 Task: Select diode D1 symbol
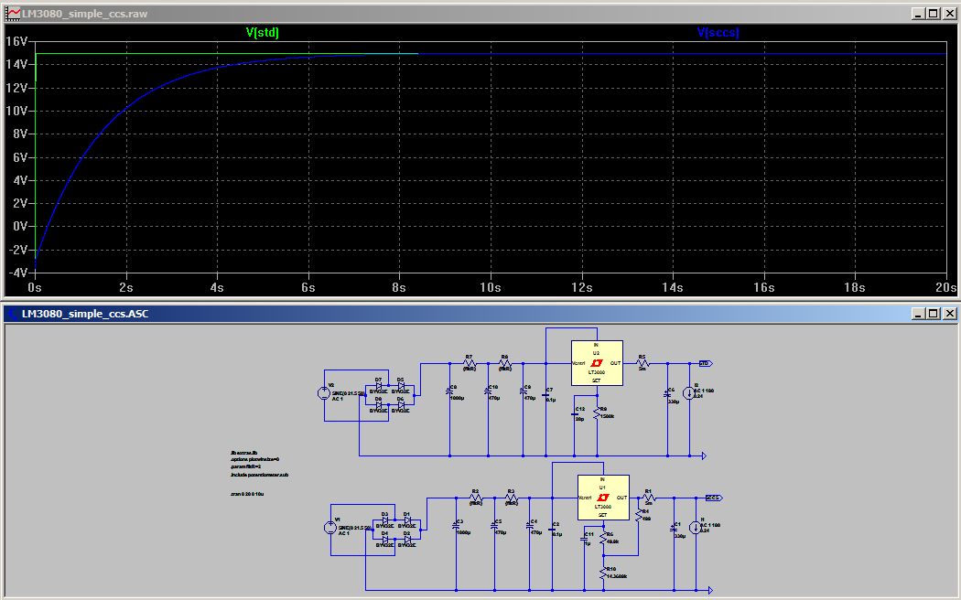[407, 520]
